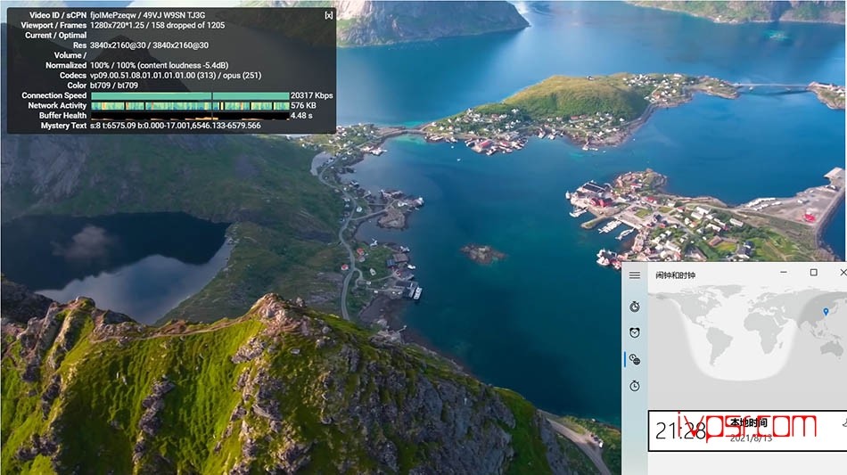Click the blue location pin on the map
Image resolution: width=847 pixels, height=475 pixels.
click(x=826, y=312)
